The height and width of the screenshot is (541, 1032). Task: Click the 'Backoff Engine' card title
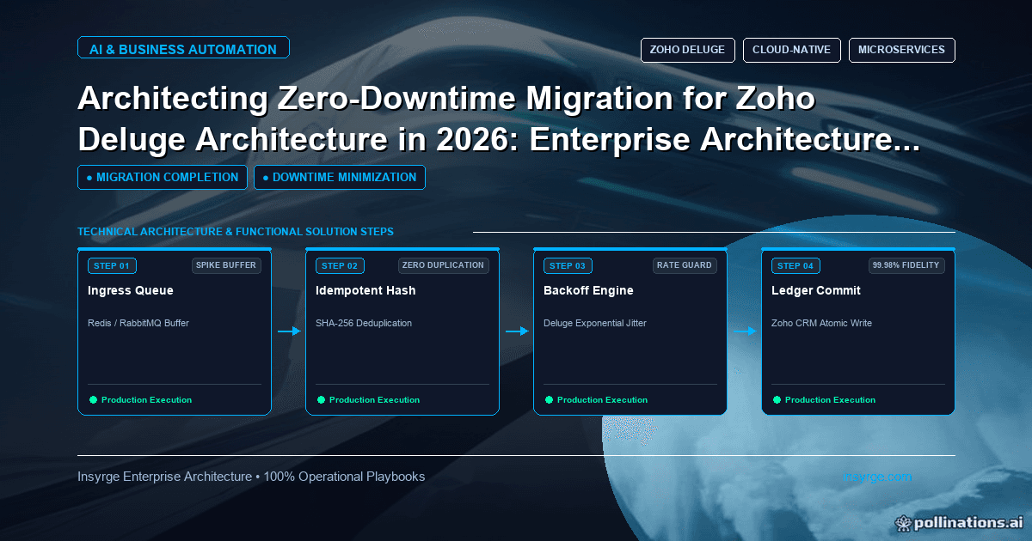pos(588,290)
